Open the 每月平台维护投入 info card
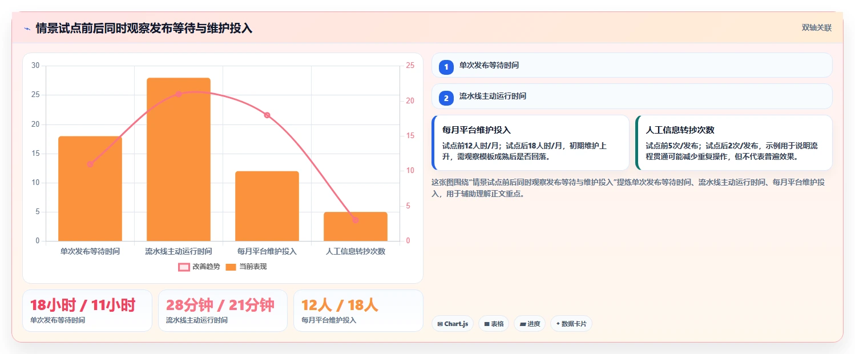The image size is (855, 354). pos(531,143)
